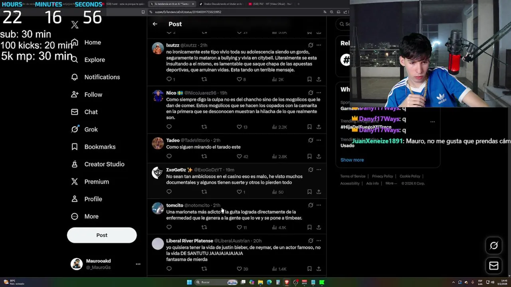The height and width of the screenshot is (287, 511).
Task: Share lxutzz's post
Action: [x=319, y=79]
